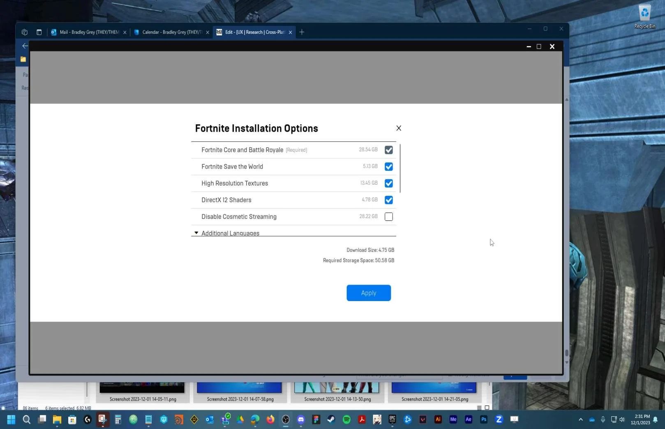Open the Windows Start menu

point(12,420)
